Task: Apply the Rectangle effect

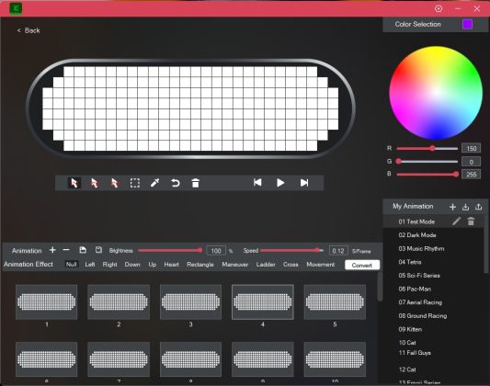Action: coord(200,264)
